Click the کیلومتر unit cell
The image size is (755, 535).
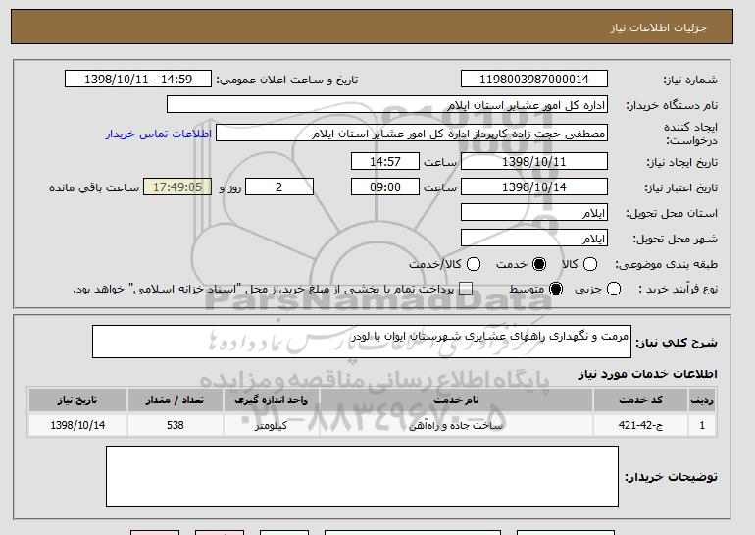click(x=271, y=425)
